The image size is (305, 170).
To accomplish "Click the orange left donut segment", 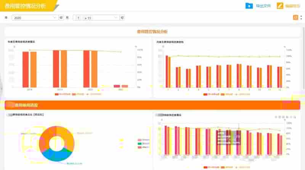I will pos(45,139).
